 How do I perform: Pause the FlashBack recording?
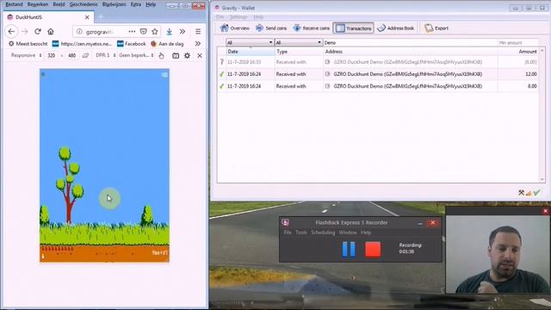click(349, 249)
